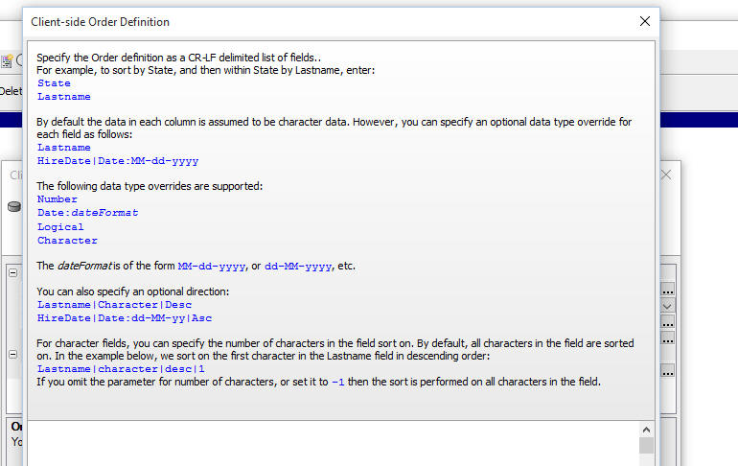Click the Client-side Order Definition title bar
This screenshot has height=466, width=738.
(330, 22)
